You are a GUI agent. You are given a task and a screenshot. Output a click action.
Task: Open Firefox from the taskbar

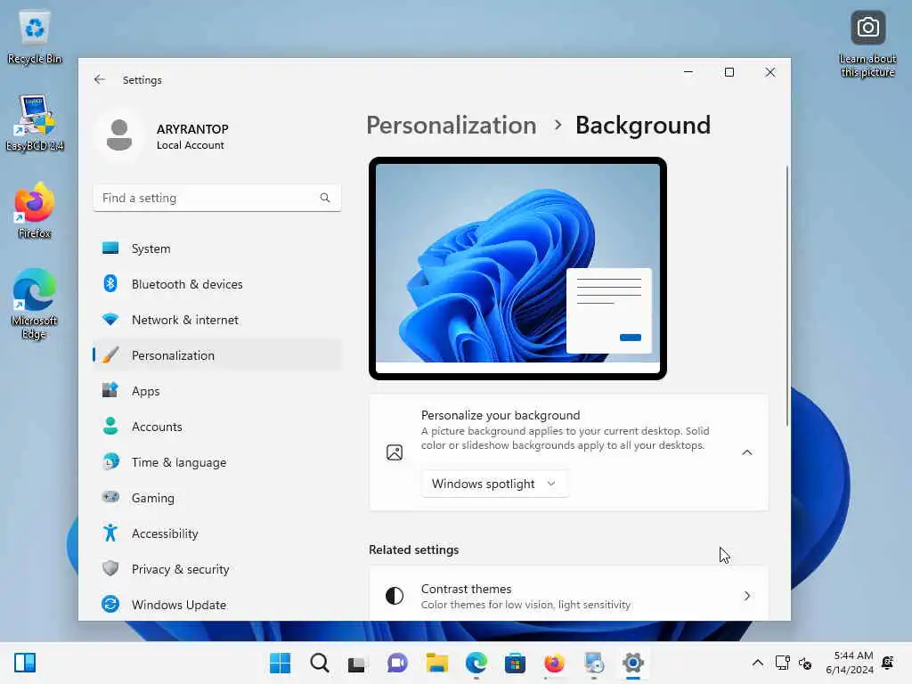point(554,663)
